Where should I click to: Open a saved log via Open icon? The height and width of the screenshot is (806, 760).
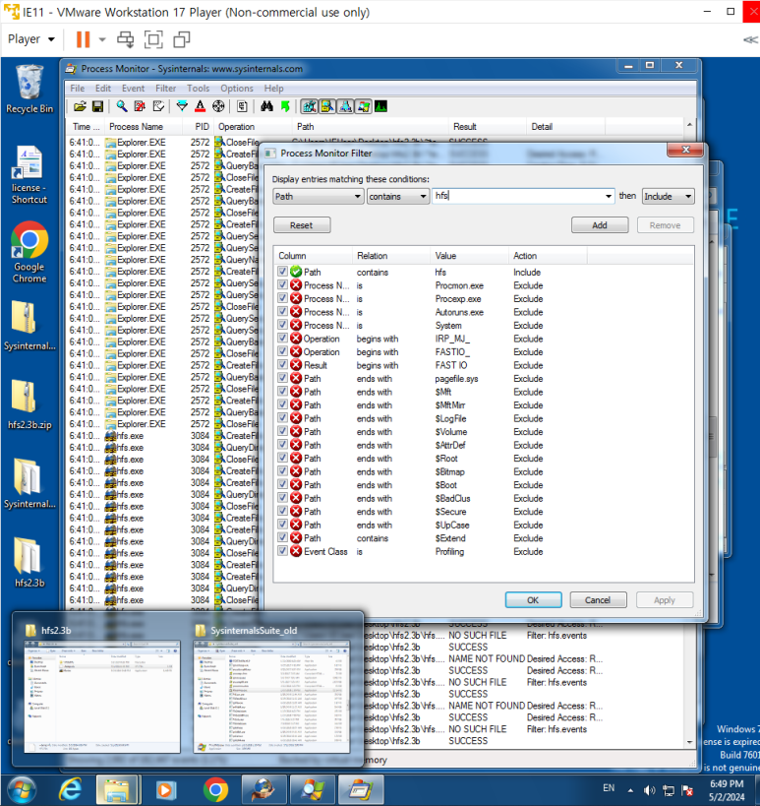click(x=80, y=106)
